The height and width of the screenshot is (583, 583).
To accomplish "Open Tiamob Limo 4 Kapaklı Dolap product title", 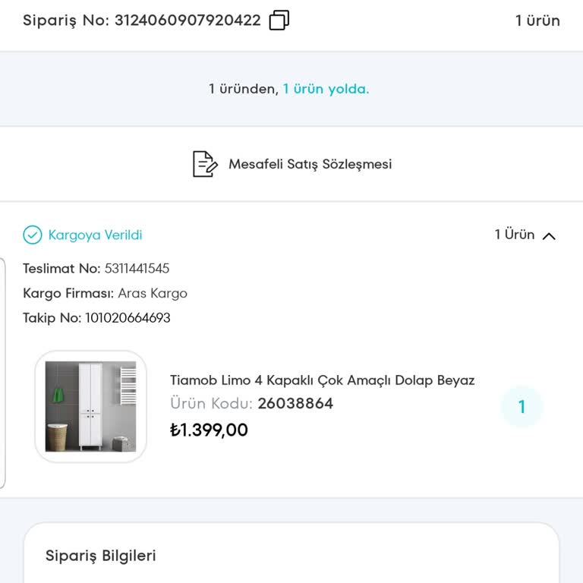I will point(322,380).
